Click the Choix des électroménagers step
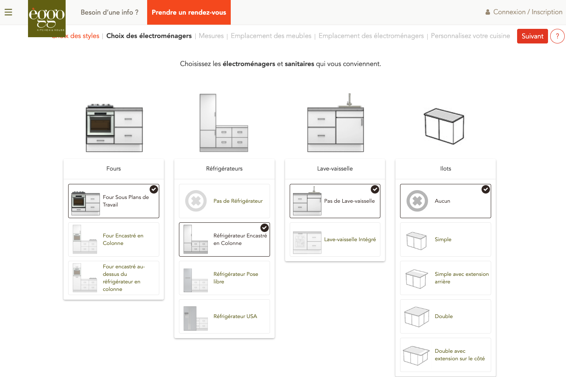 (x=149, y=36)
